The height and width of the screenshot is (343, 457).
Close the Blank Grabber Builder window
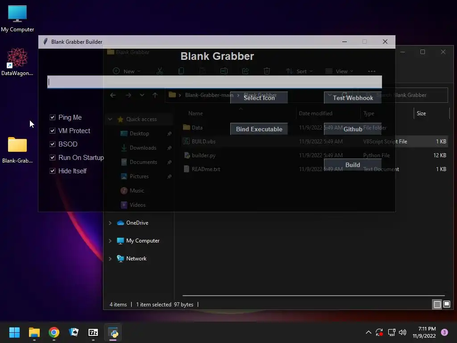[385, 42]
